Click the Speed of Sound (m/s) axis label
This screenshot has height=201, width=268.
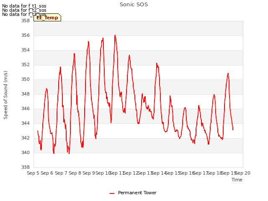(5, 95)
